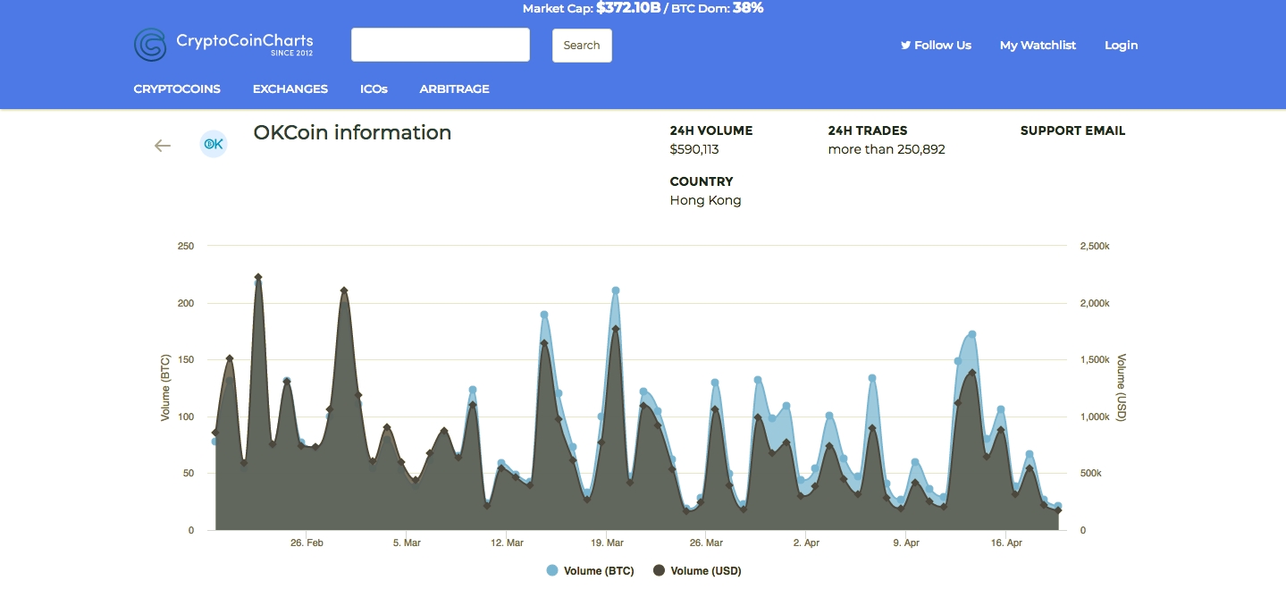This screenshot has width=1286, height=589.
Task: Toggle the Volume (USD) legend marker
Action: point(659,571)
